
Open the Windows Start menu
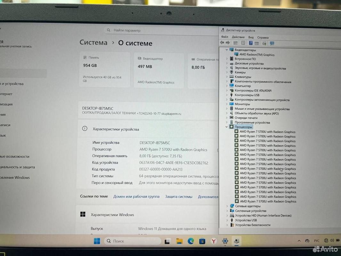[x=97, y=241]
